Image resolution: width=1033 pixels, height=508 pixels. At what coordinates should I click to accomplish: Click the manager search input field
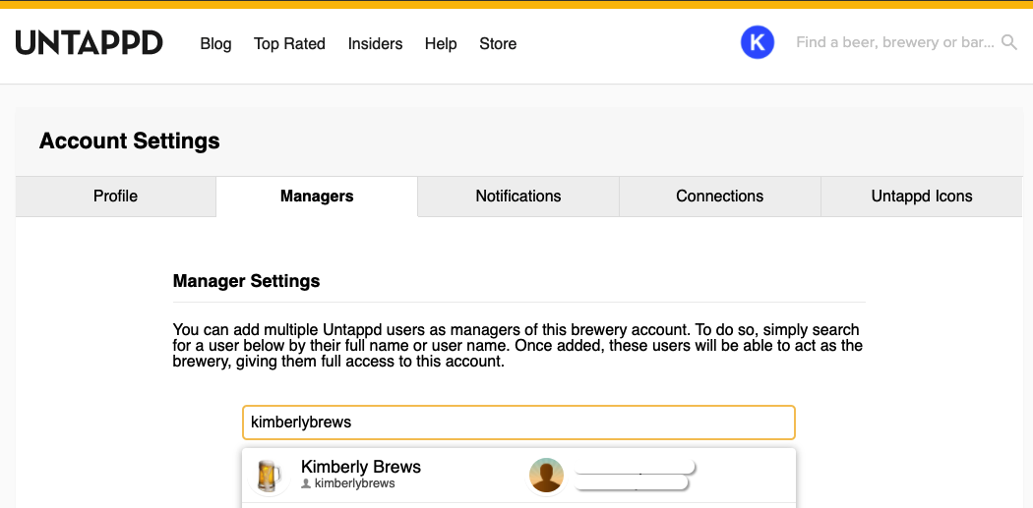pos(518,423)
